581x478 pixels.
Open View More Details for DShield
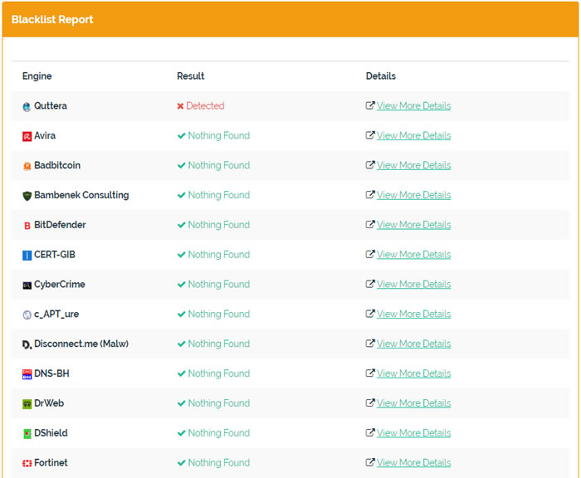tap(413, 433)
